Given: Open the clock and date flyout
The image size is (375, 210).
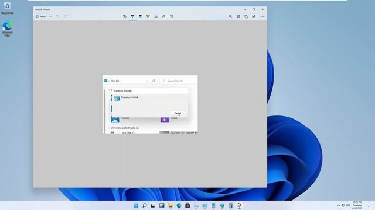Looking at the screenshot, I should pos(357,205).
